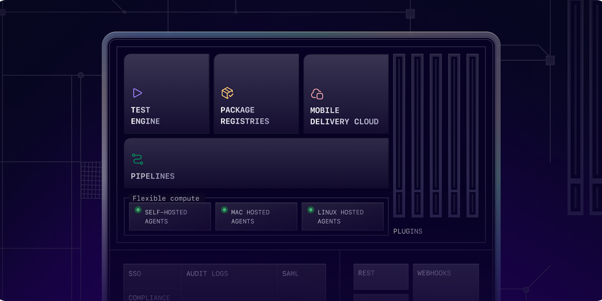Click the Flexible compute heading
The height and width of the screenshot is (301, 602).
click(x=166, y=198)
